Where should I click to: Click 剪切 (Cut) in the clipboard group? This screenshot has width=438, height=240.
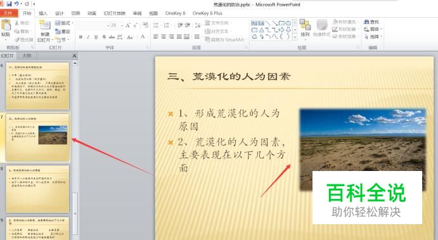tap(22, 23)
